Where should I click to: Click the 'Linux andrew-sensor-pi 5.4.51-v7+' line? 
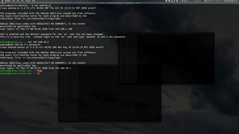click(x=52, y=47)
